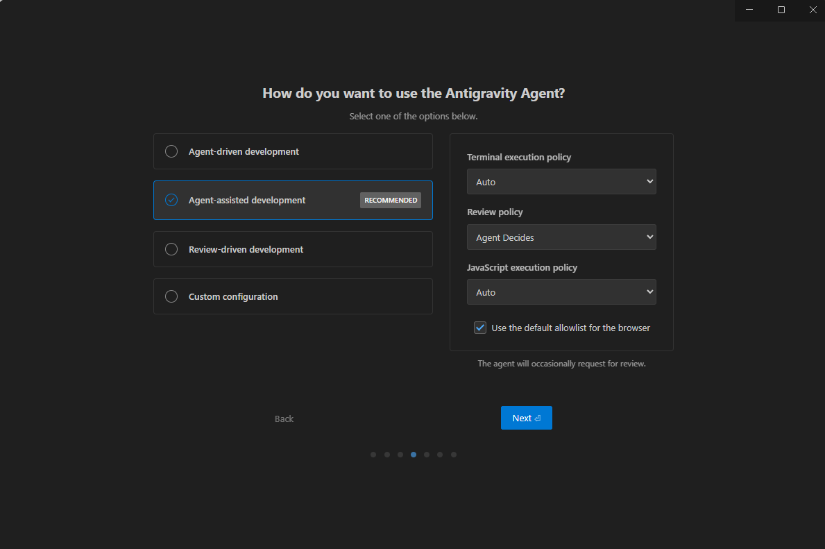Select the third onboarding page dot
Screen dimensions: 825x549
click(400, 455)
